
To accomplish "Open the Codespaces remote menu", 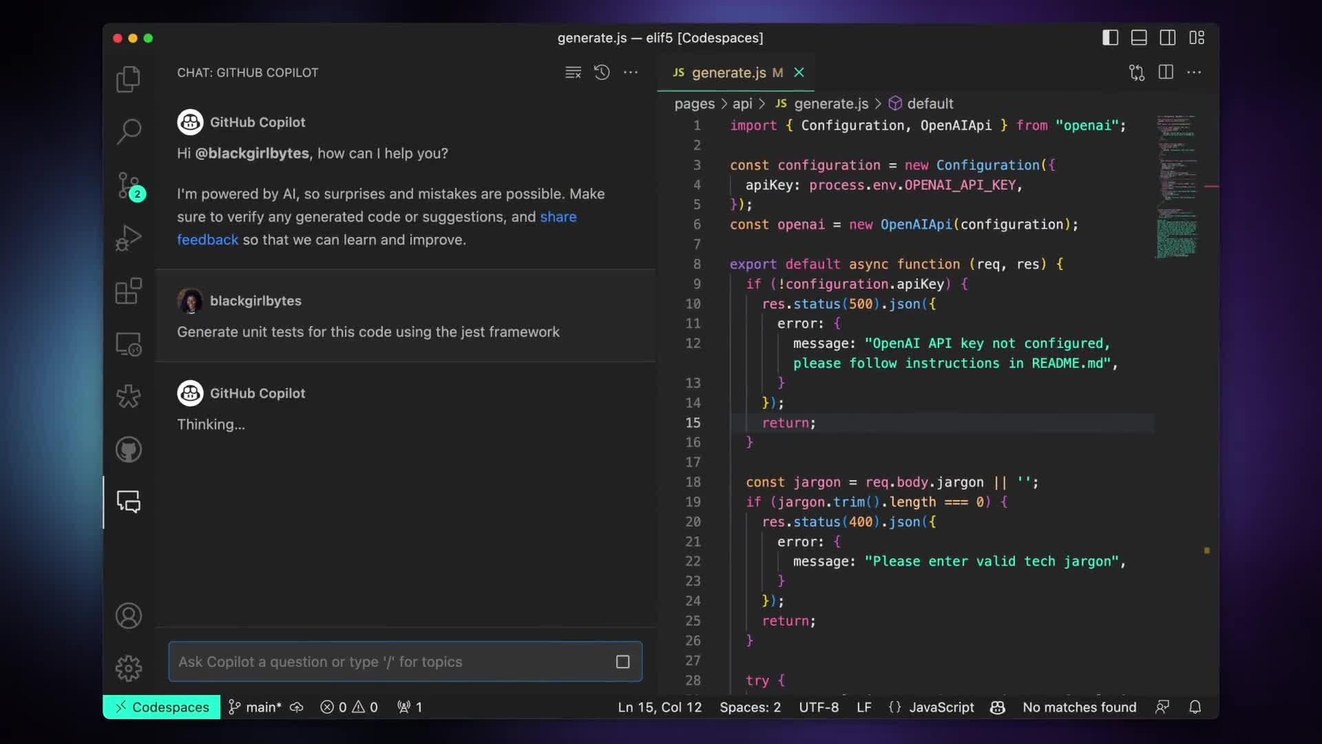I will [x=162, y=707].
